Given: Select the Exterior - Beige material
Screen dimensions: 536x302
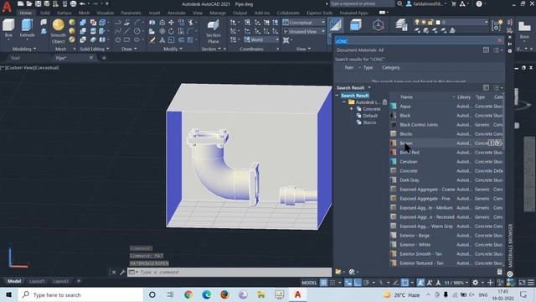Looking at the screenshot, I should (x=446, y=236).
